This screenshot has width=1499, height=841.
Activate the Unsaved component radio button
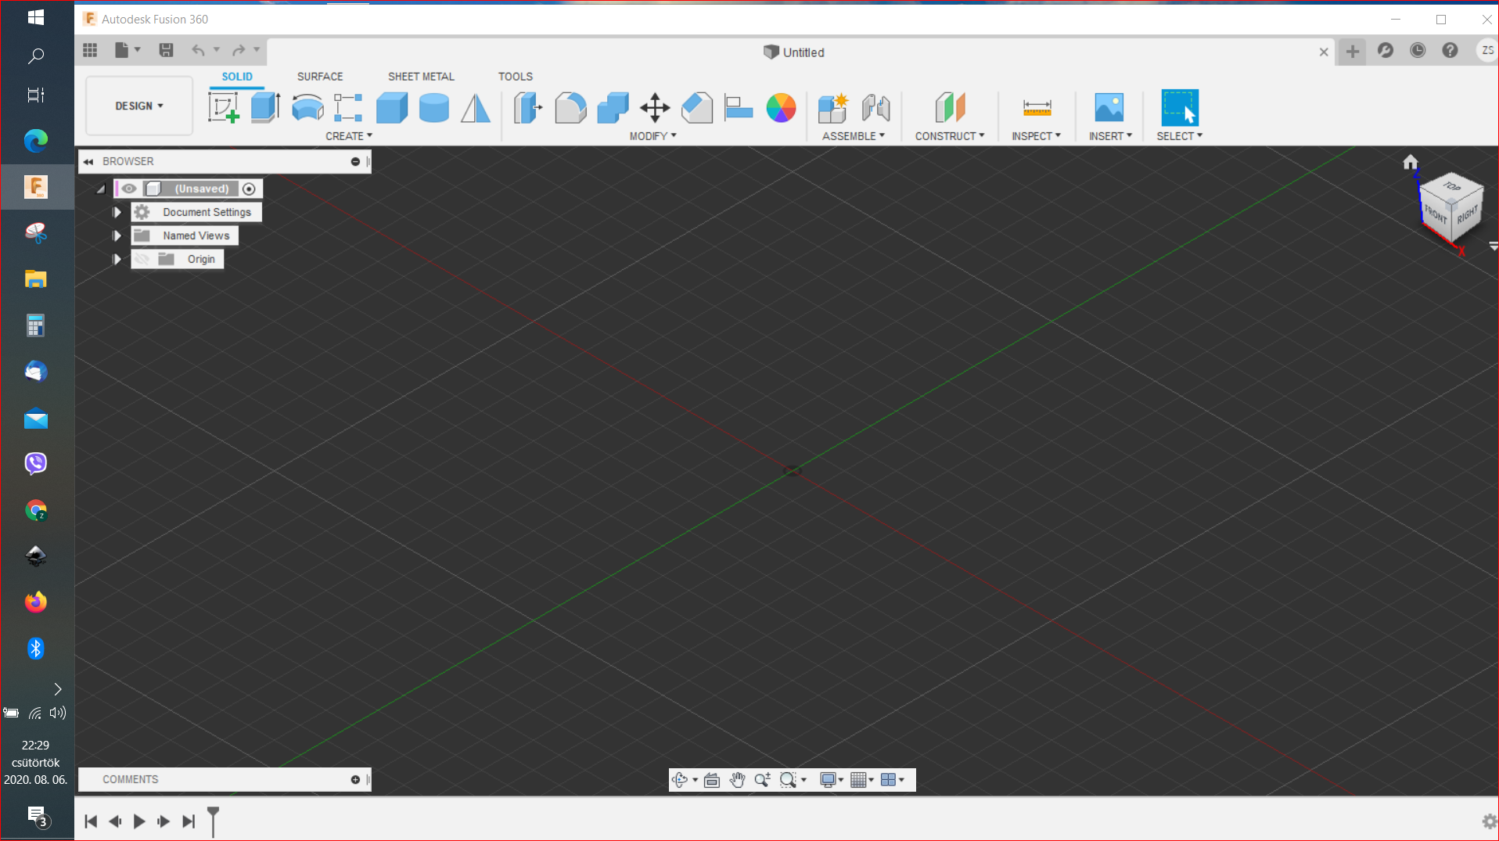[x=249, y=189]
